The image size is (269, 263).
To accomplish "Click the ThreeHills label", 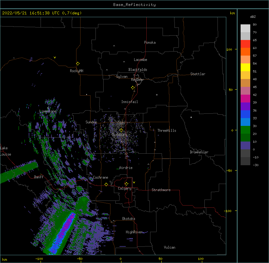I will click(x=167, y=131).
